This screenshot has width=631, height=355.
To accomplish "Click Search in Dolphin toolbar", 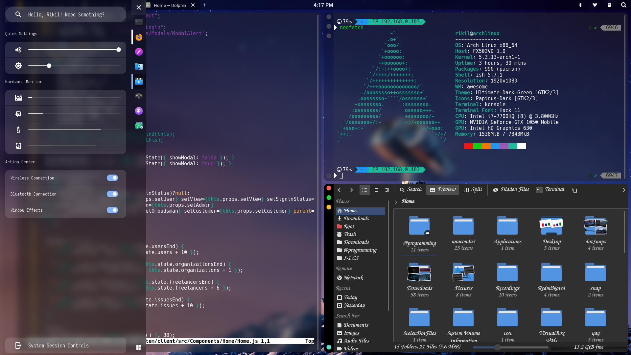I will pyautogui.click(x=411, y=190).
